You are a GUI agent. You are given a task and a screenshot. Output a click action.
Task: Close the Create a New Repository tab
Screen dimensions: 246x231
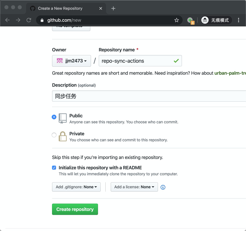point(101,8)
